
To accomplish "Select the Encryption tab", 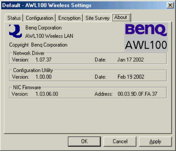I will pyautogui.click(x=69, y=18).
